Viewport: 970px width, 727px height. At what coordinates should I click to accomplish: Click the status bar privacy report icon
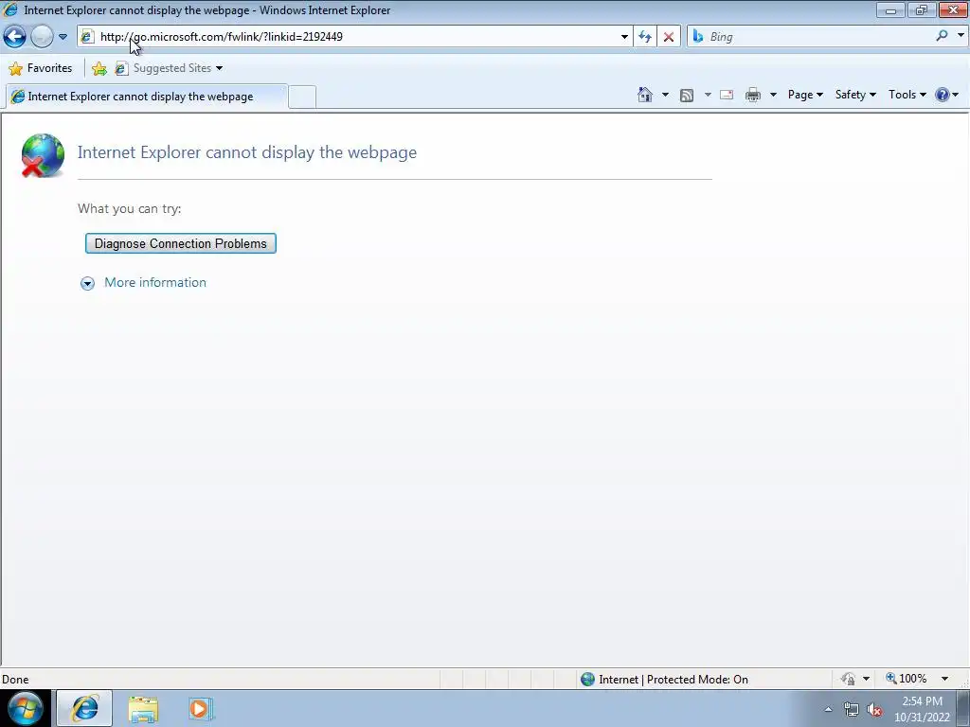848,680
